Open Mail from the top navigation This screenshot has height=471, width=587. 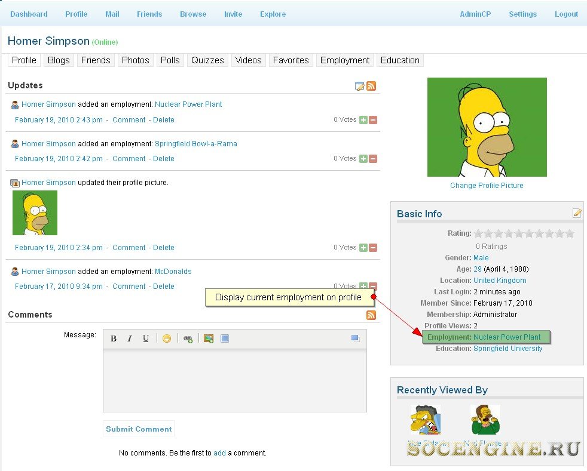coord(112,14)
